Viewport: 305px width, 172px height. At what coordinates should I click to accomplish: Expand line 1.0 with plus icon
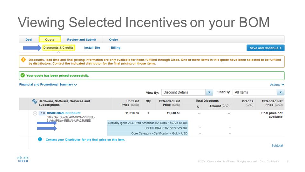(x=35, y=113)
